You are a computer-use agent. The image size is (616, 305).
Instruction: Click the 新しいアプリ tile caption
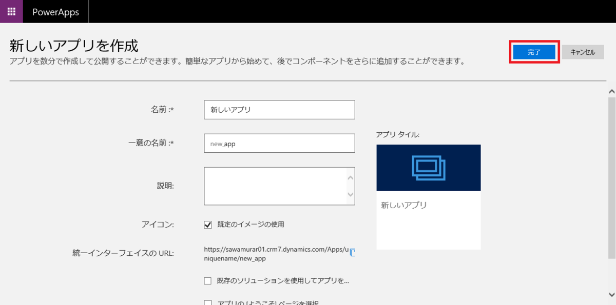tap(404, 205)
